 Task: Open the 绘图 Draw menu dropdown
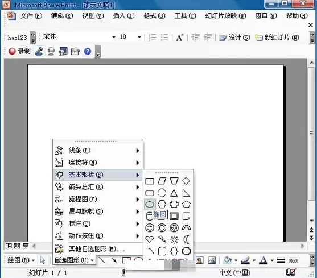click(21, 260)
